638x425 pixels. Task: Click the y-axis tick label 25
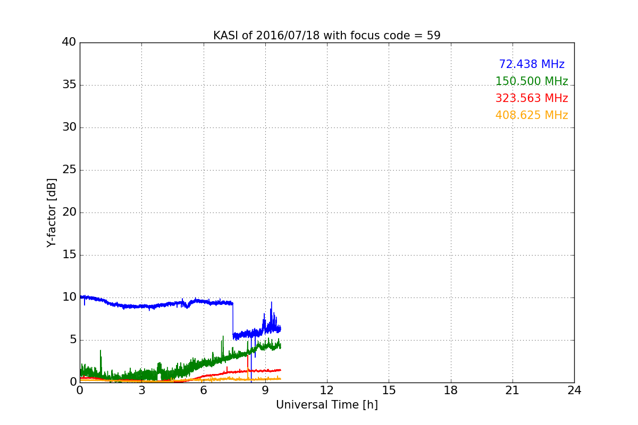click(69, 170)
